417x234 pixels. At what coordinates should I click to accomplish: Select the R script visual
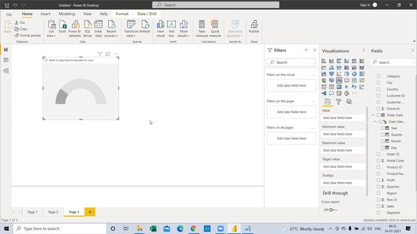coord(347,87)
